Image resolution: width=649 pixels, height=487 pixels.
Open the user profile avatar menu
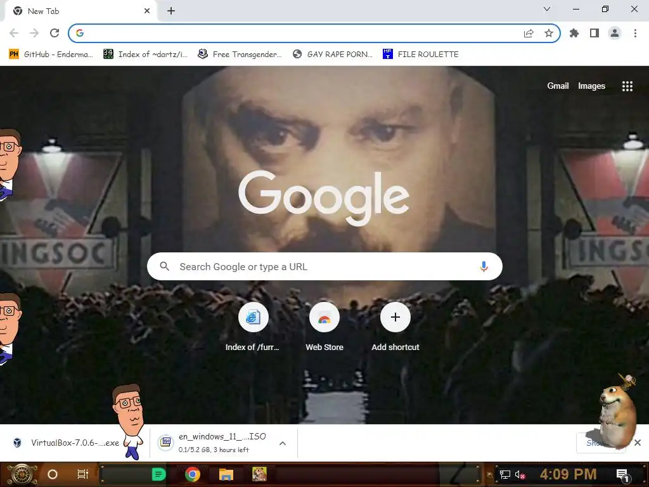coord(615,33)
